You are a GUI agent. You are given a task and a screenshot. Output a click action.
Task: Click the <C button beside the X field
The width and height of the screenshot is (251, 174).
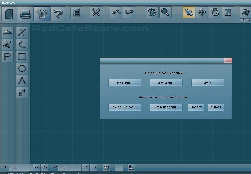click(37, 168)
